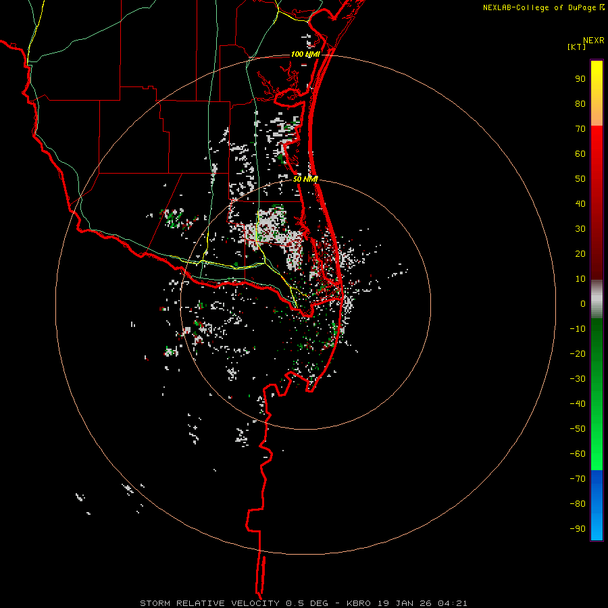Viewport: 608px width, 608px height.
Task: Pick the gray zero-velocity band on color scale
Action: pos(597,299)
